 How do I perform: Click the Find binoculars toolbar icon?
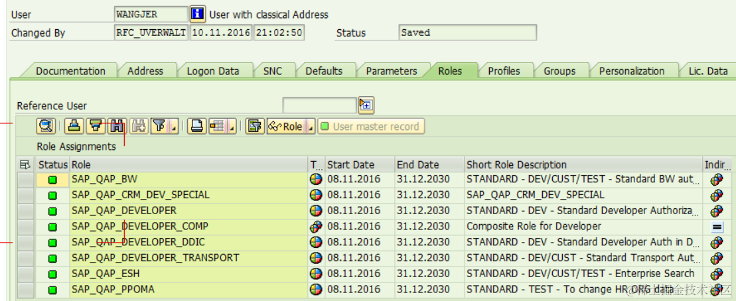(x=117, y=126)
